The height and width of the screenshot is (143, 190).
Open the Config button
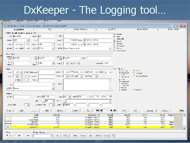[165, 110]
